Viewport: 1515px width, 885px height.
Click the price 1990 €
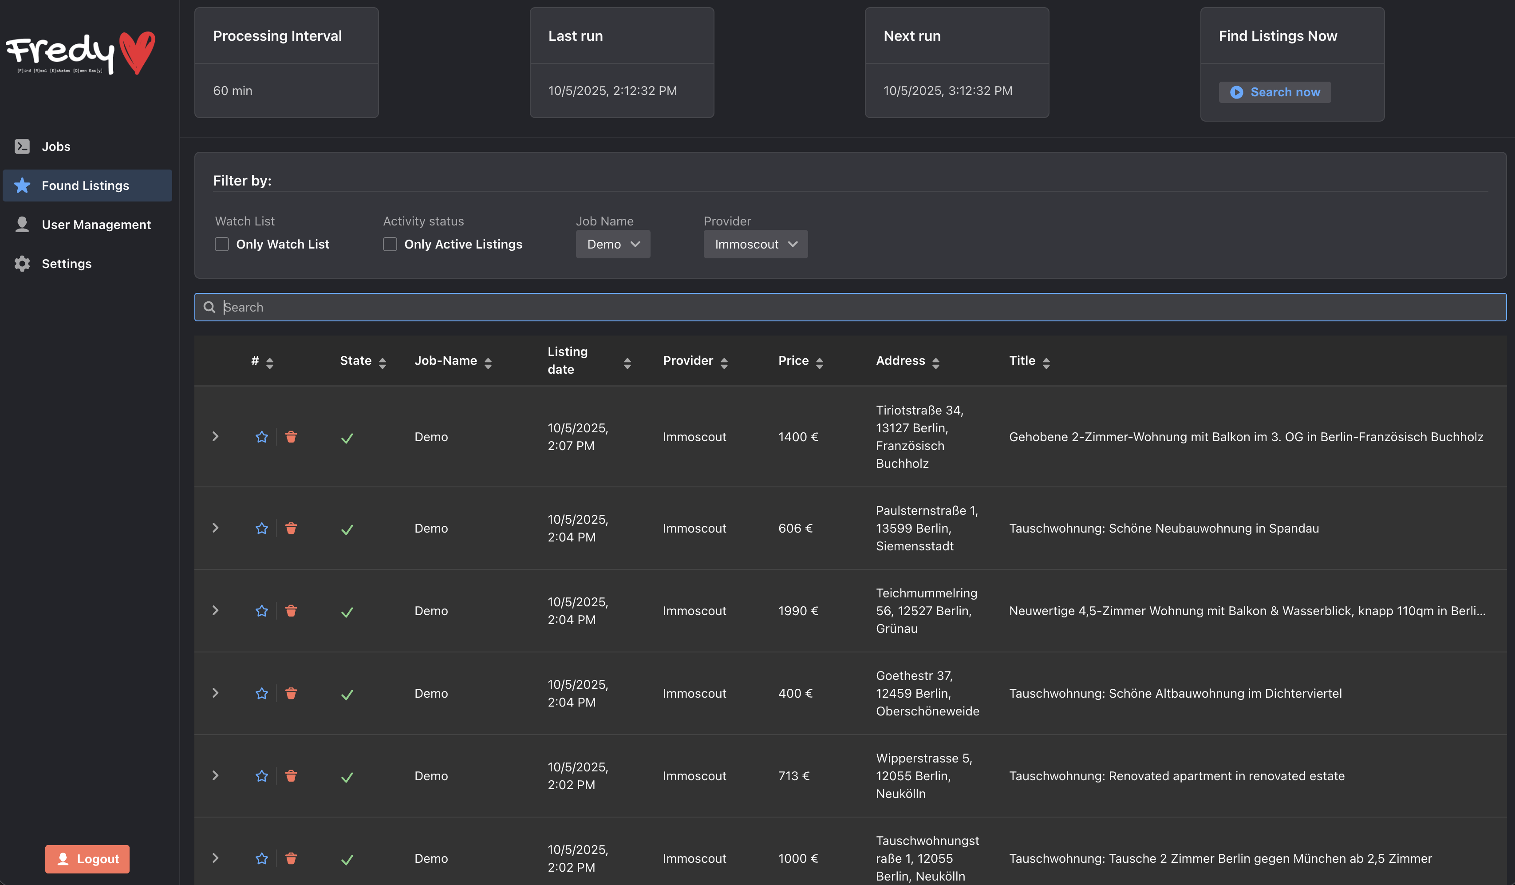pos(798,611)
